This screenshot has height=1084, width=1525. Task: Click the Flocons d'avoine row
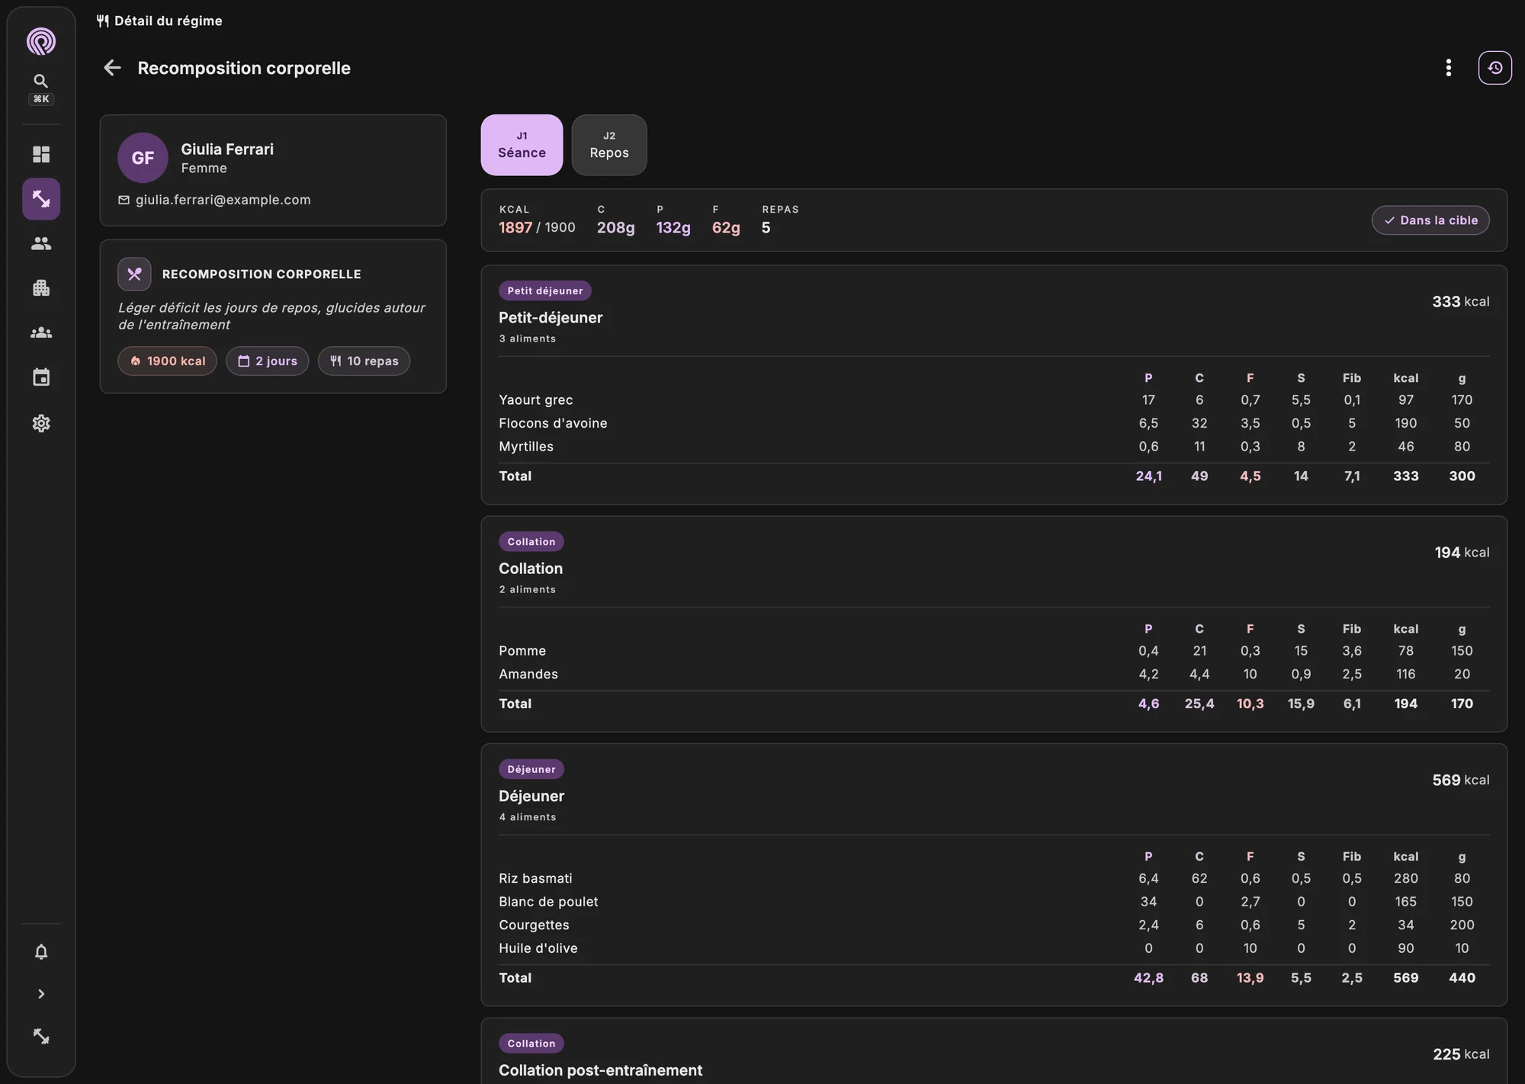[x=994, y=423]
